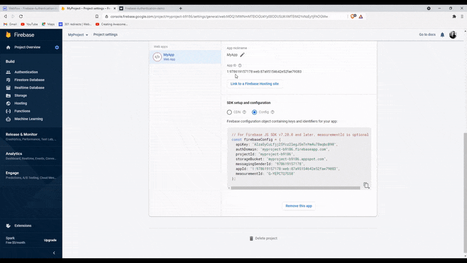Show CDN option help icon
Viewport: 467px width, 263px height.
pos(244,112)
